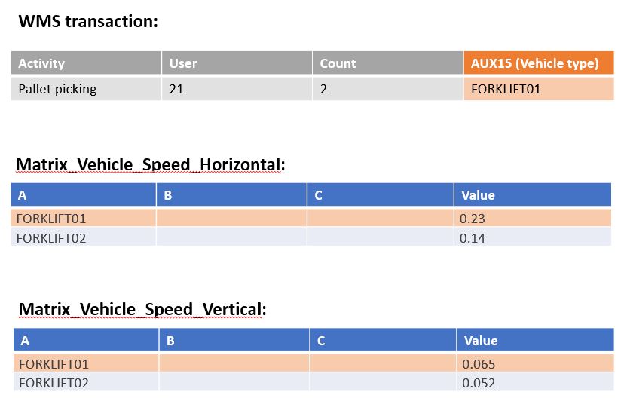Click the Matrix_Vehicle_Speed_Horizontal heading
627x410 pixels.
coord(150,165)
